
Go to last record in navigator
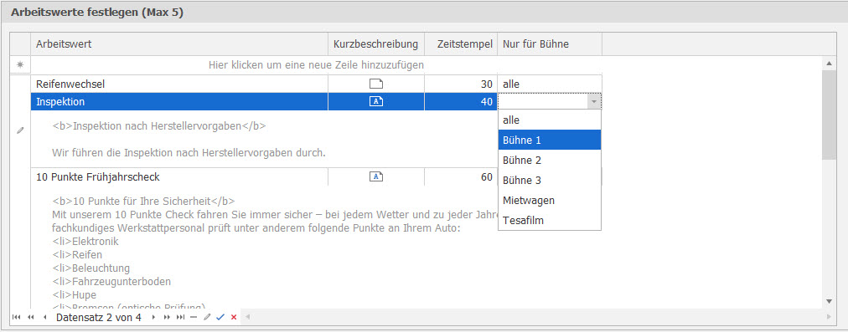click(x=181, y=318)
